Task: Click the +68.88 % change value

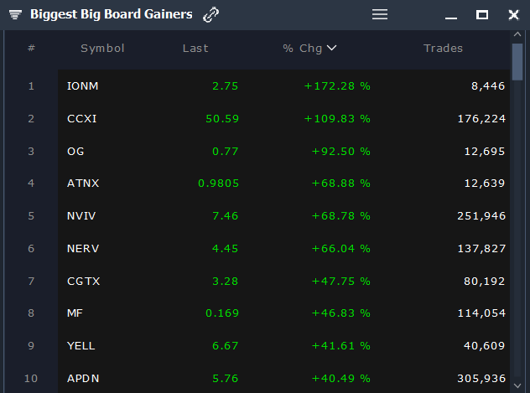Action: click(x=341, y=184)
